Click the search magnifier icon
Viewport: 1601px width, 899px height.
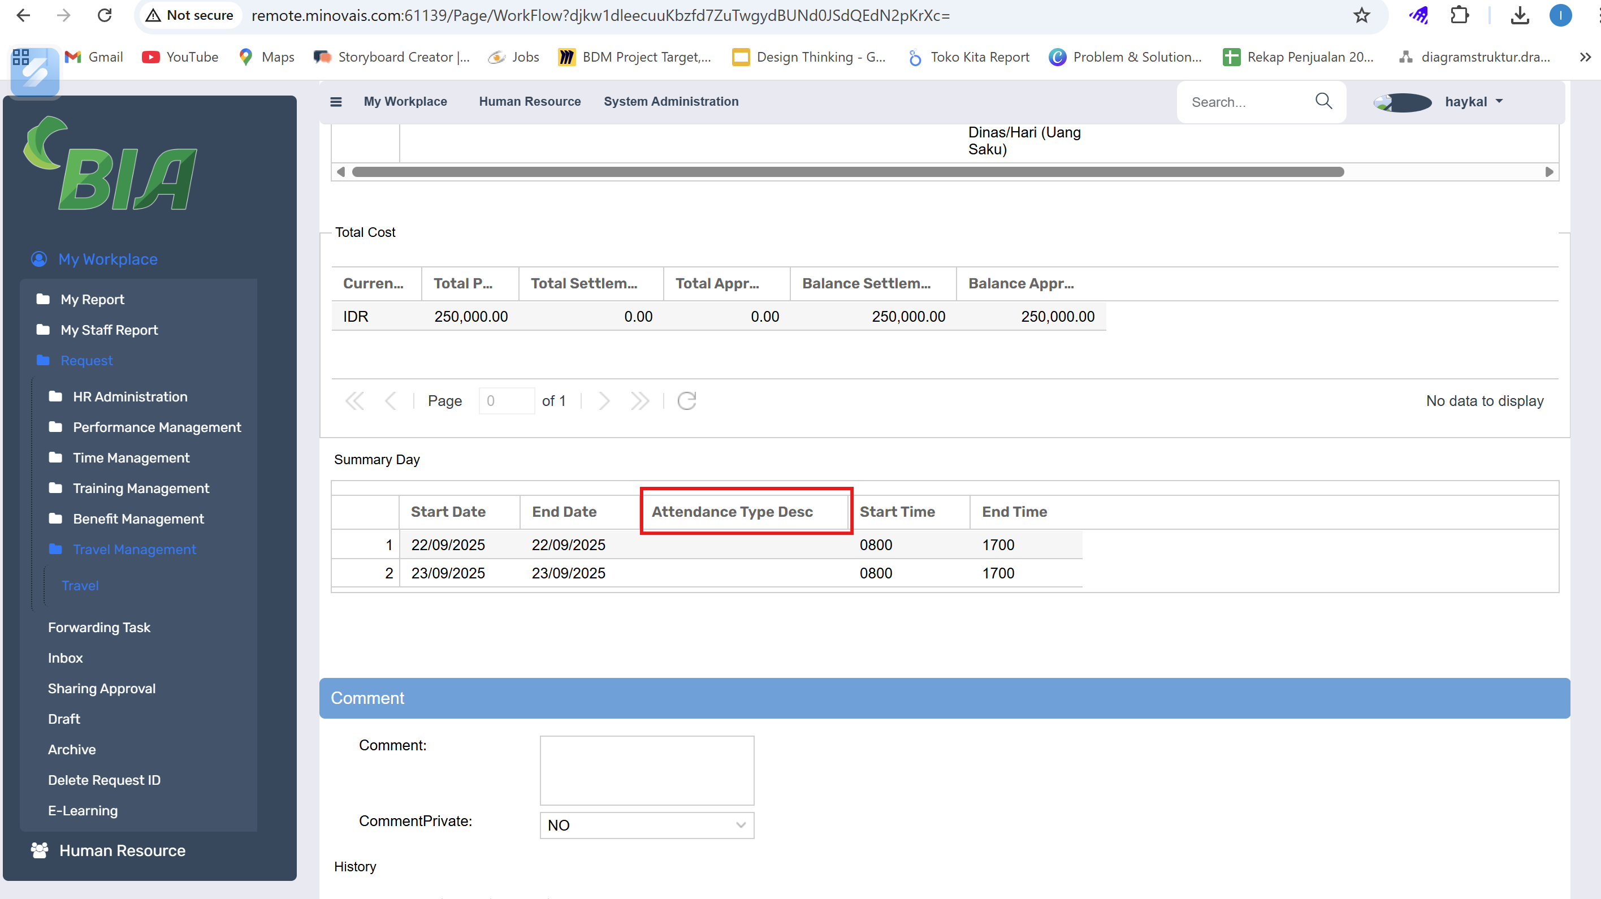coord(1323,101)
